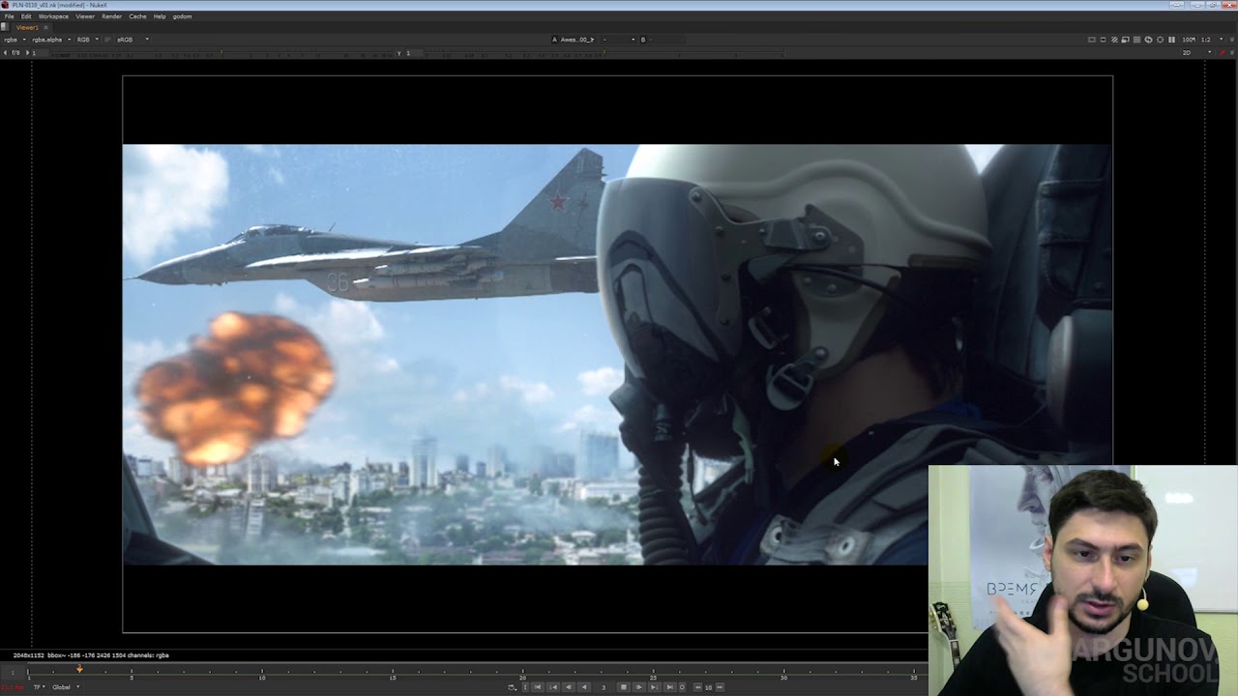Step back one frame
Viewport: 1238px width, 696px height.
coord(569,687)
